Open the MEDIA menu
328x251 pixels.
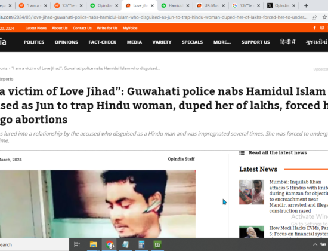134,42
